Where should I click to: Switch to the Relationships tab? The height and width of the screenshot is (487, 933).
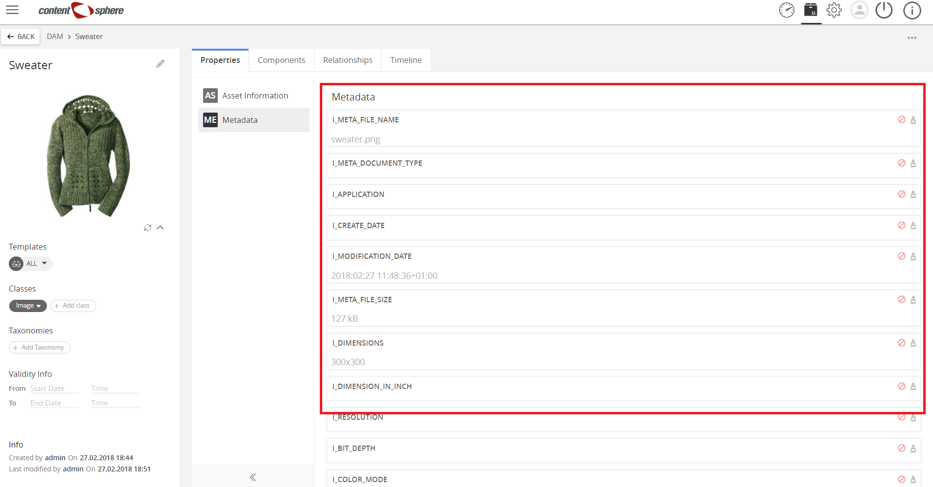(x=348, y=60)
